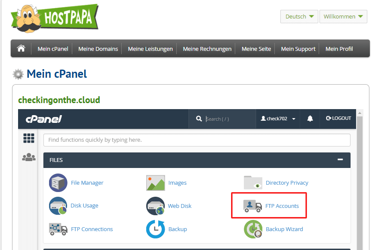Open the Meine Seite menu item

(256, 49)
